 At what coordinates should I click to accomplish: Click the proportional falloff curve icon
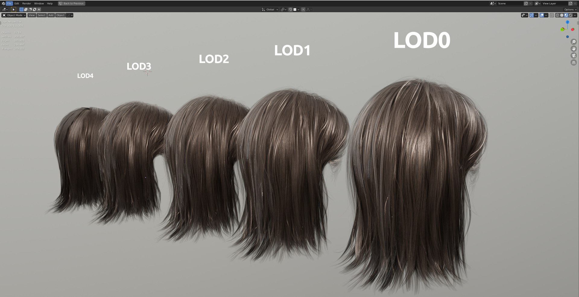308,9
